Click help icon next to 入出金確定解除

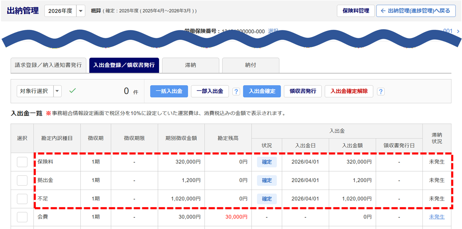pyautogui.click(x=380, y=91)
